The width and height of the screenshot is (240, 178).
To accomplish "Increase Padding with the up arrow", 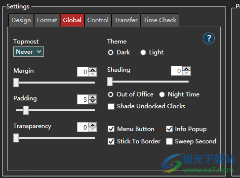I will [93, 97].
